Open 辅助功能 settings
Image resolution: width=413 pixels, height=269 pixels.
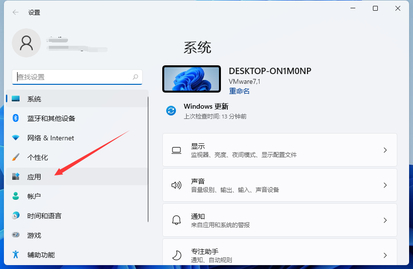click(76, 254)
